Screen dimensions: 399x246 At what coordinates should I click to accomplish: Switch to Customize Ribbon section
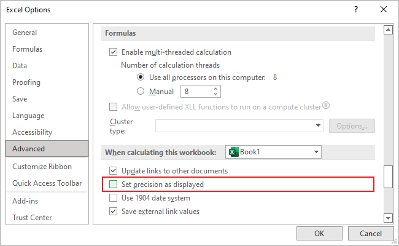pos(42,167)
